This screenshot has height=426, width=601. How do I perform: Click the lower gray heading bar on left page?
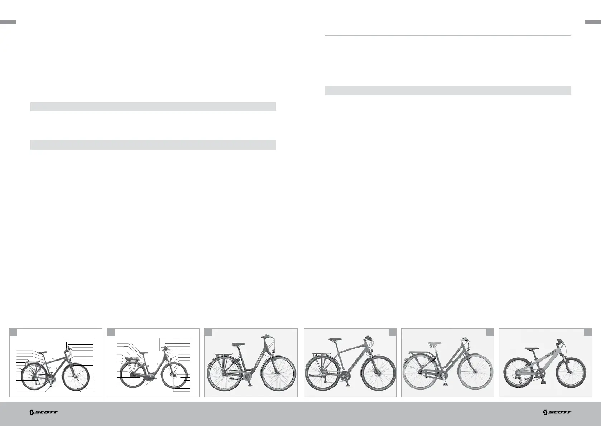click(153, 145)
